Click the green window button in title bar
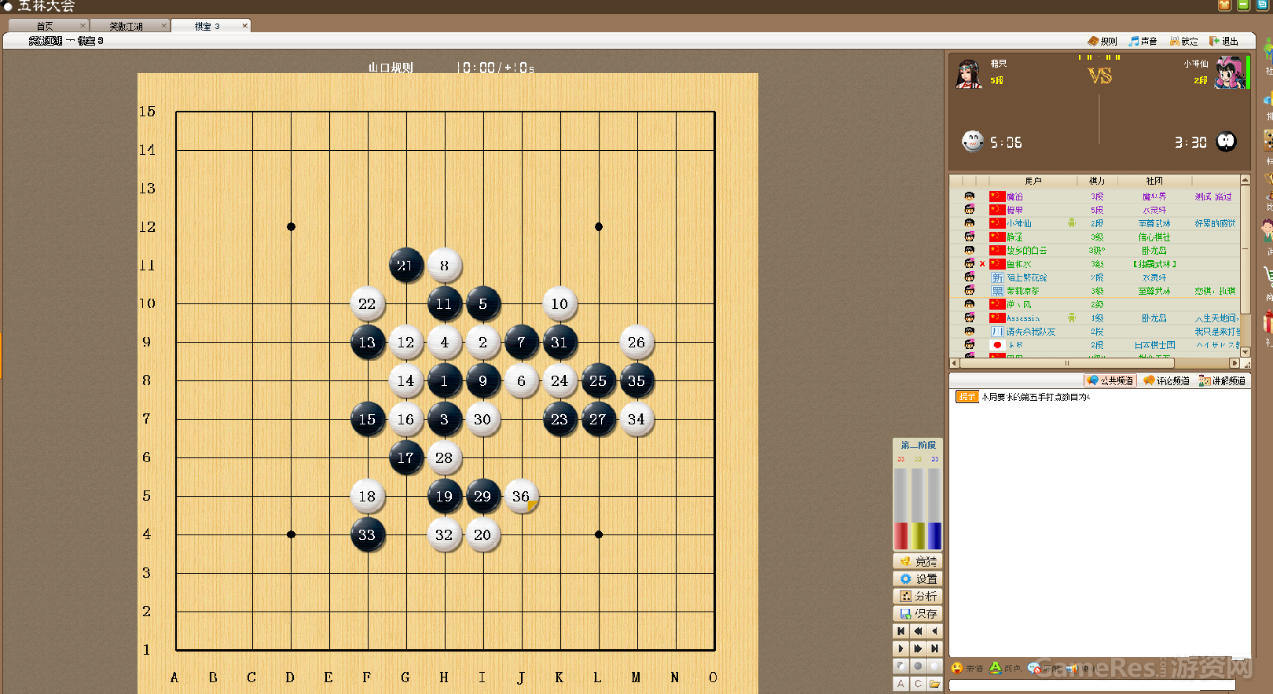 [x=1243, y=5]
